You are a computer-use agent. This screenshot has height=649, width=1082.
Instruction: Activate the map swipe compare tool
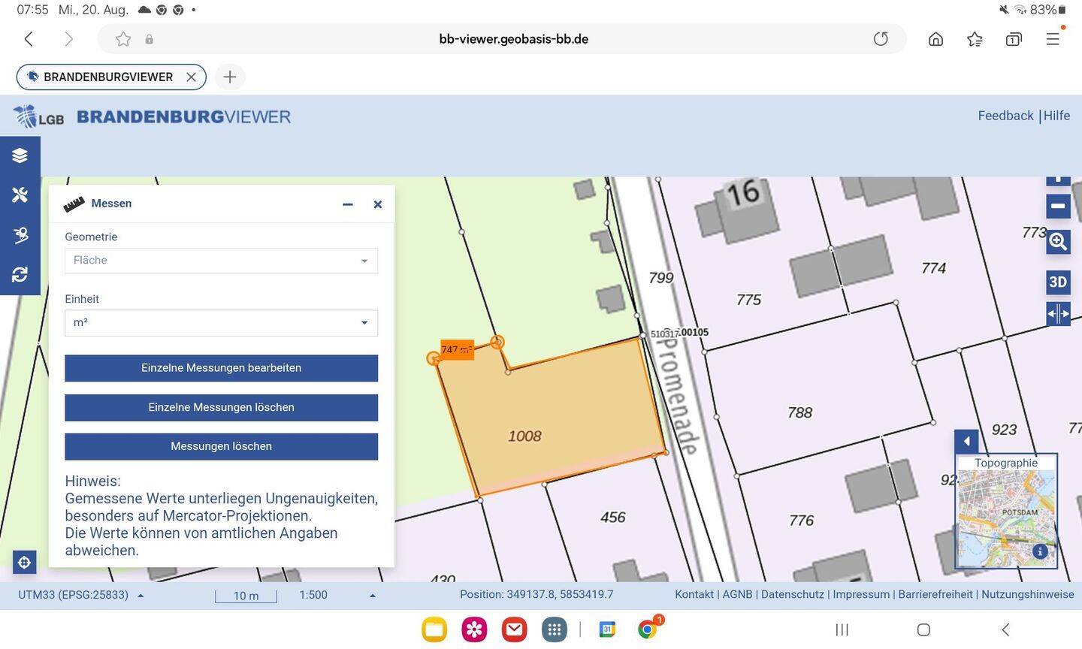[x=1058, y=313]
